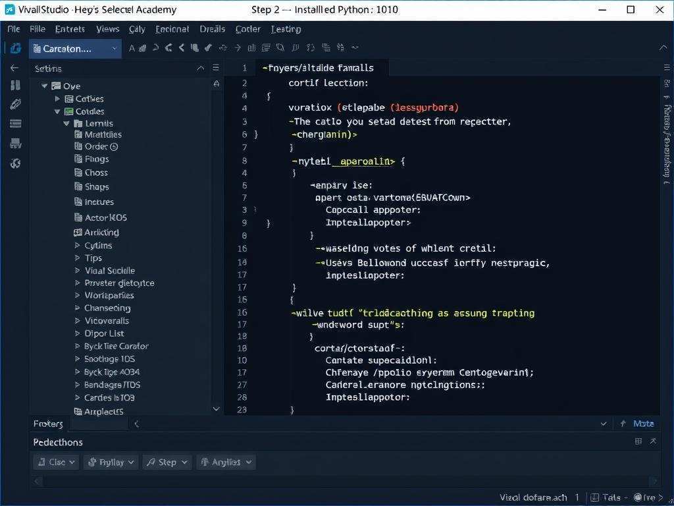This screenshot has height=506, width=674.
Task: Open the Views menu
Action: pos(107,29)
